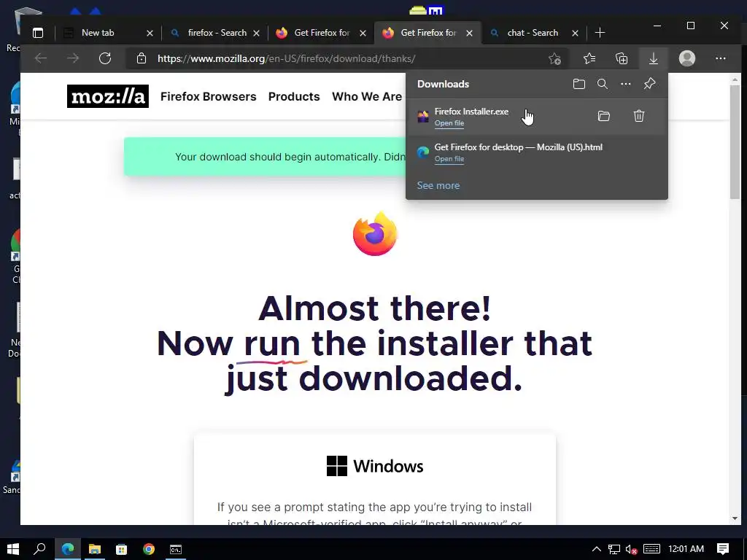
Task: Open file link under Get Firefox html
Action: [x=449, y=159]
